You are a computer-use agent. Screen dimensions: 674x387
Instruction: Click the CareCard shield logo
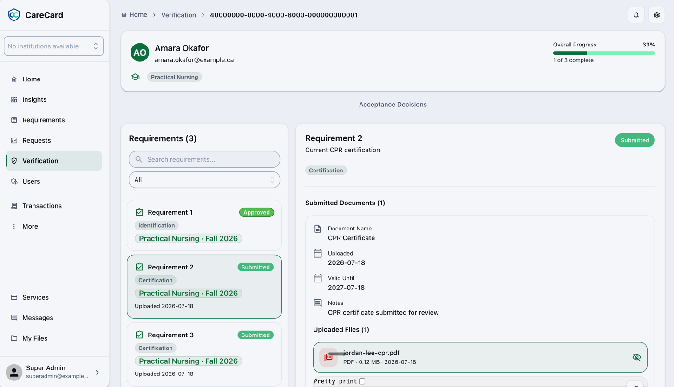tap(14, 15)
